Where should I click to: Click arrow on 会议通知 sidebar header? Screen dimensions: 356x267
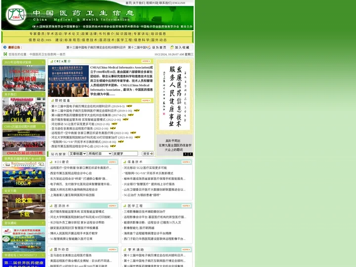(x=43, y=223)
